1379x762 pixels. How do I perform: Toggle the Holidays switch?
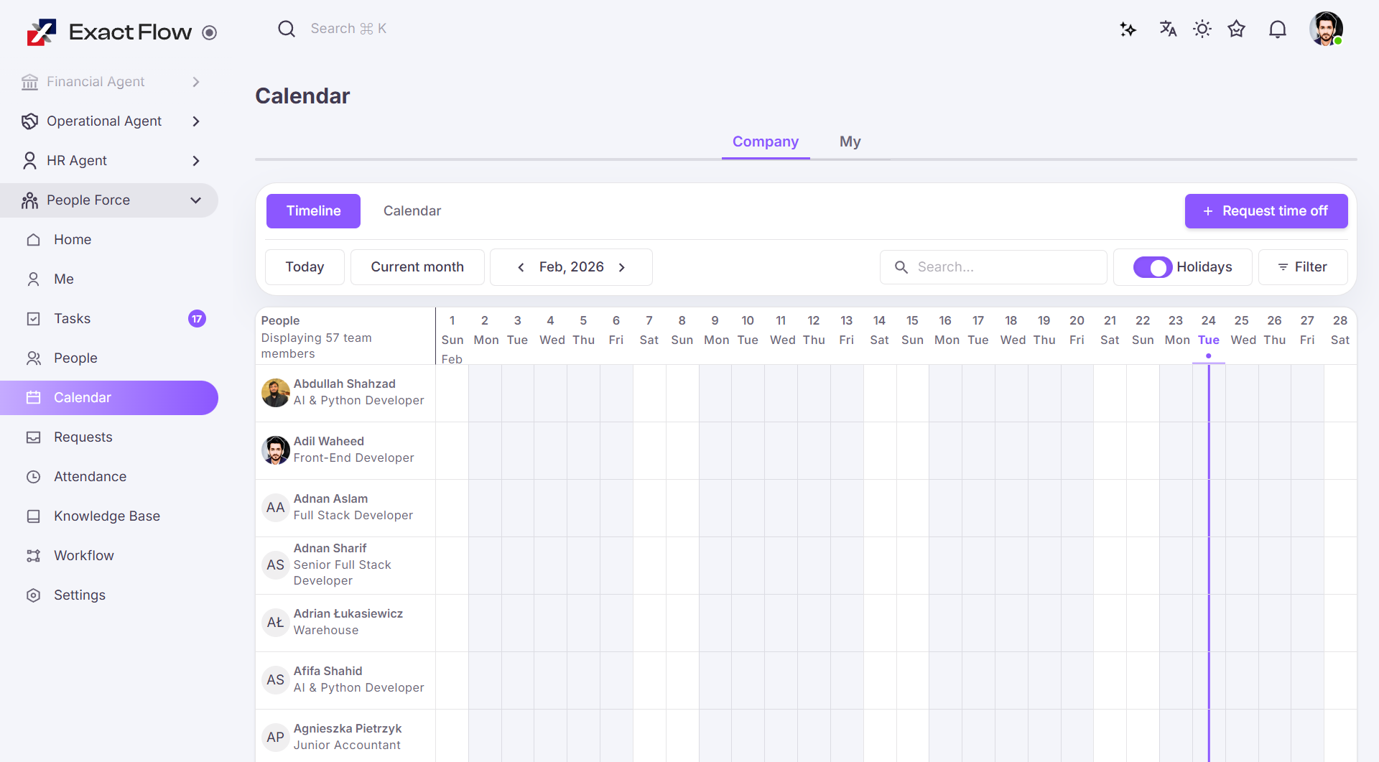tap(1152, 267)
